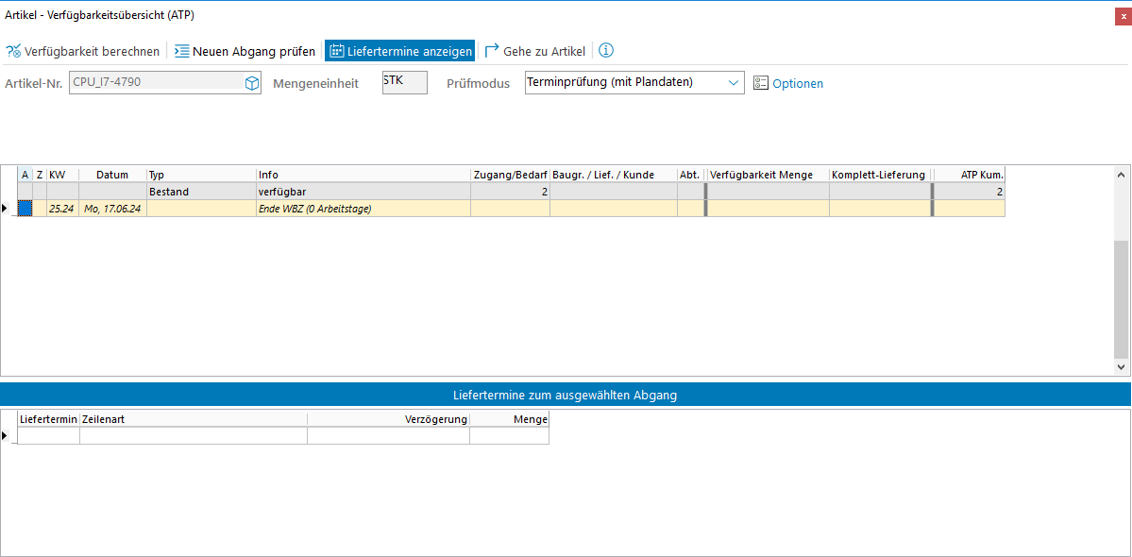Click the article cube icon in Artikel-Nr. field

coord(252,83)
